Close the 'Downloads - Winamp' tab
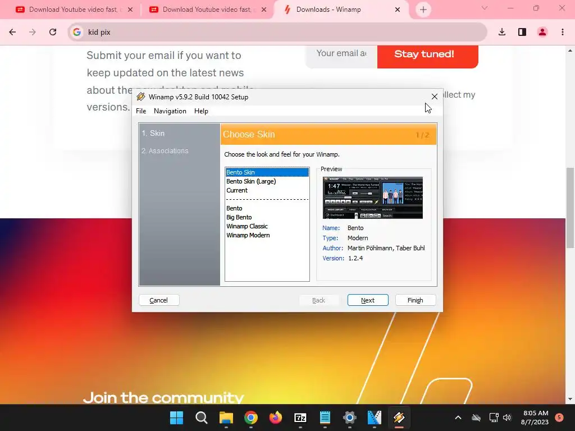Viewport: 575px width, 431px height. (398, 10)
